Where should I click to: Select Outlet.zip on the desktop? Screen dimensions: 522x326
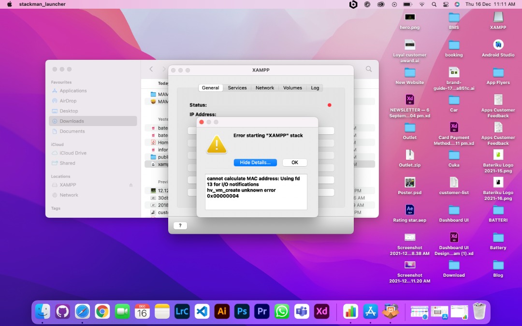pos(409,159)
